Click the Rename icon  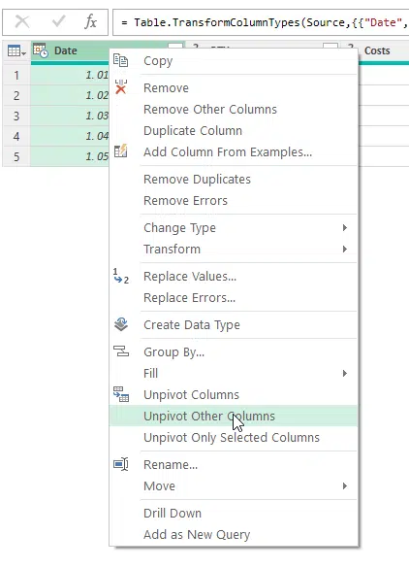[121, 464]
